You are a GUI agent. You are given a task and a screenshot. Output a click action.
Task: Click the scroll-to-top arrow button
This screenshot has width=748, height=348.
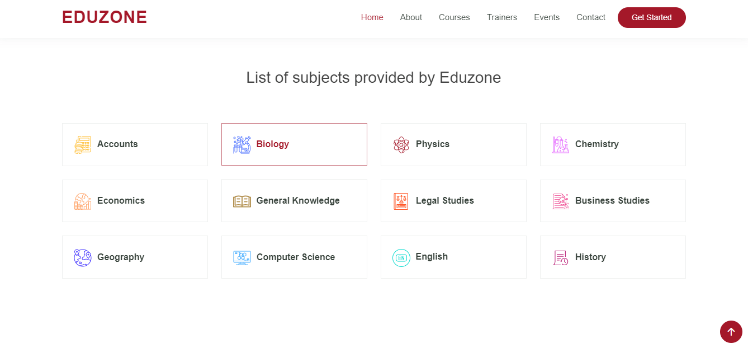point(731,332)
